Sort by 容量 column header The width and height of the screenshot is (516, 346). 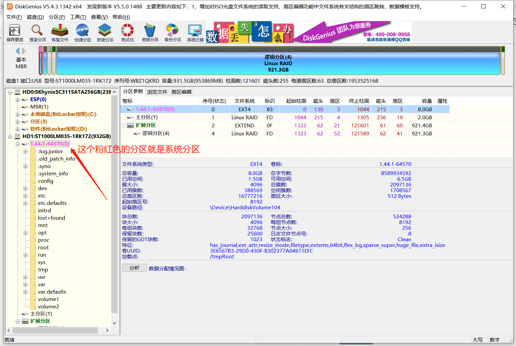[x=420, y=101]
